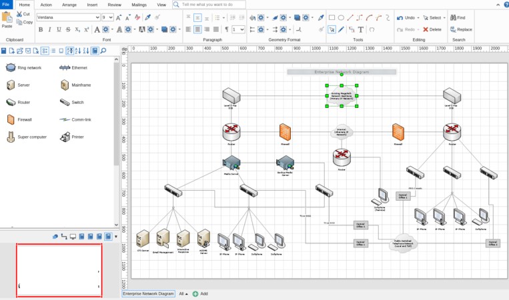Toggle Bold formatting
Viewport: 509px width, 300px height.
coord(41,29)
